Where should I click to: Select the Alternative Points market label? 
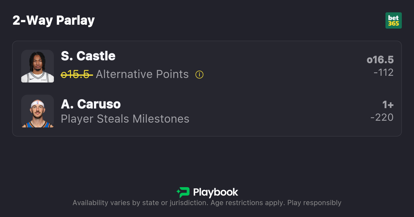click(x=142, y=74)
